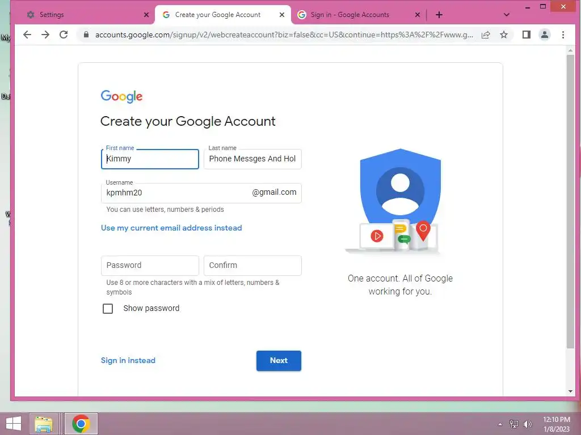Click the page vertical scrollbar thumb

point(570,202)
